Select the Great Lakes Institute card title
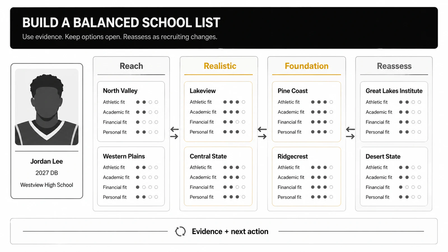This screenshot has height=252, width=448. pyautogui.click(x=394, y=91)
